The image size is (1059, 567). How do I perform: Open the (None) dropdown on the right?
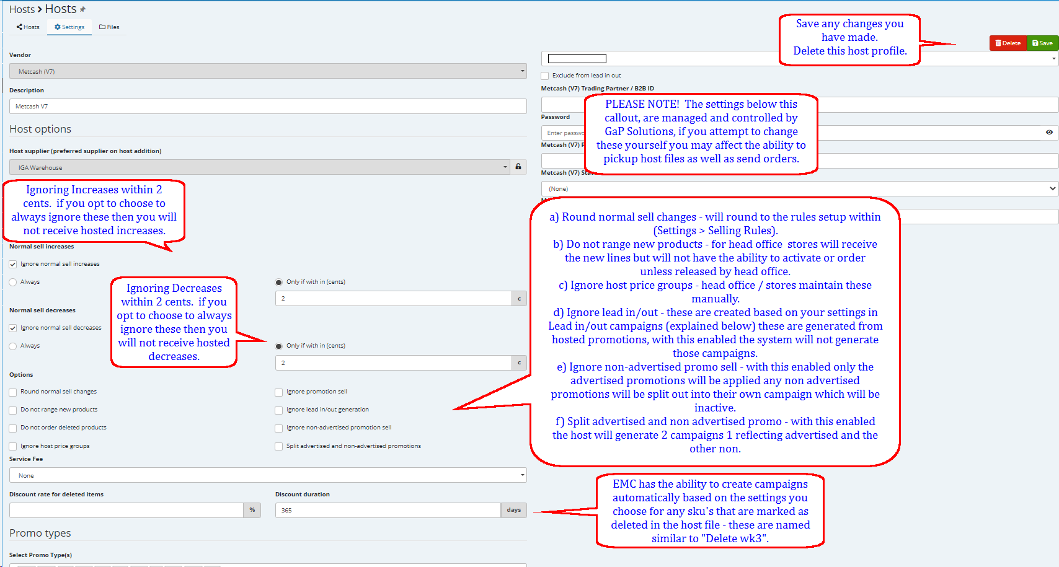click(799, 188)
